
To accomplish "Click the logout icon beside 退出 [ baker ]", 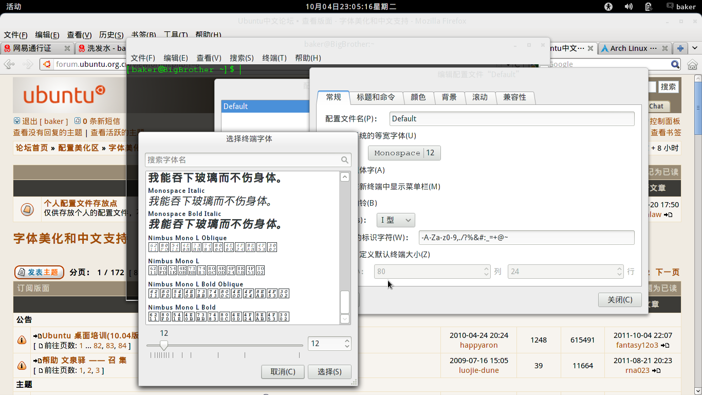I will point(17,121).
